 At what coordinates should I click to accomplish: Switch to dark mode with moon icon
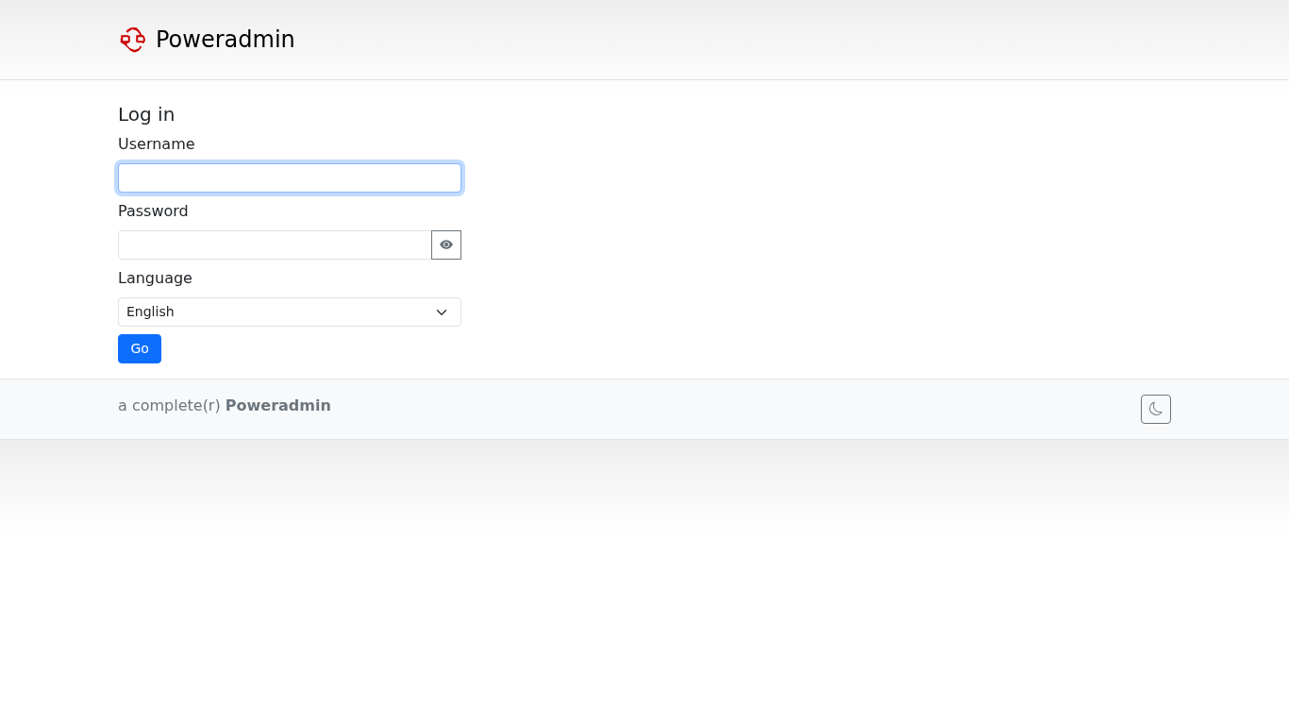coord(1155,410)
